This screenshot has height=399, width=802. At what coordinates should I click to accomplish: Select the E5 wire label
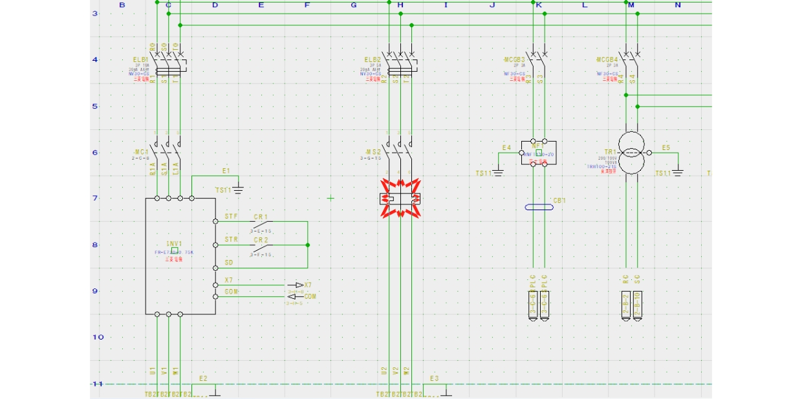(666, 148)
